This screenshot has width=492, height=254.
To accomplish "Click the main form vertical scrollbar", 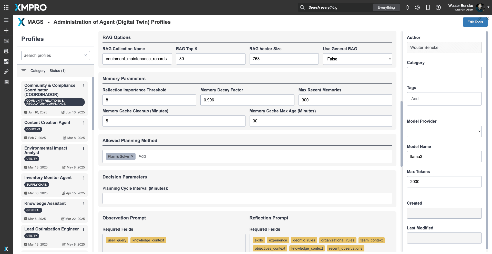I will 401,133.
